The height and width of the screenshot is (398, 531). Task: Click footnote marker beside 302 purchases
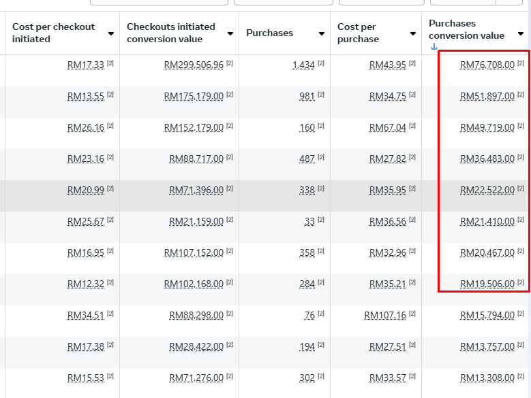point(320,376)
